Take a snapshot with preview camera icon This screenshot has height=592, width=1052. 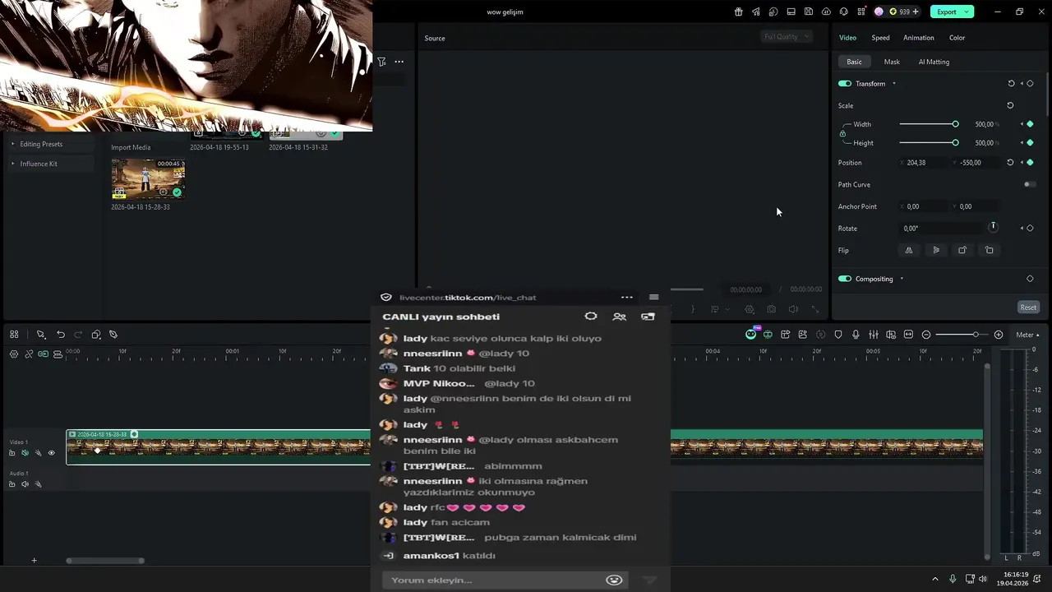click(x=771, y=309)
